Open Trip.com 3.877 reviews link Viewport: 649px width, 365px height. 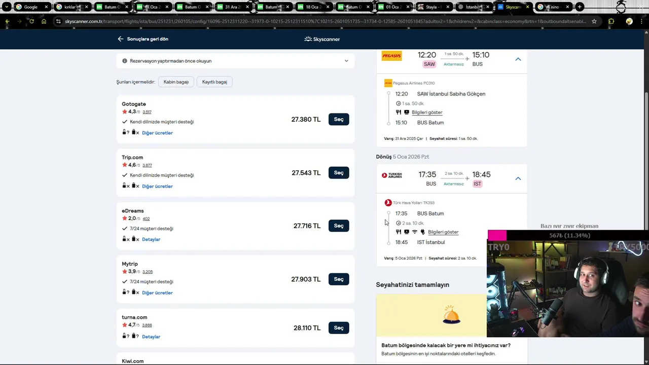147,165
